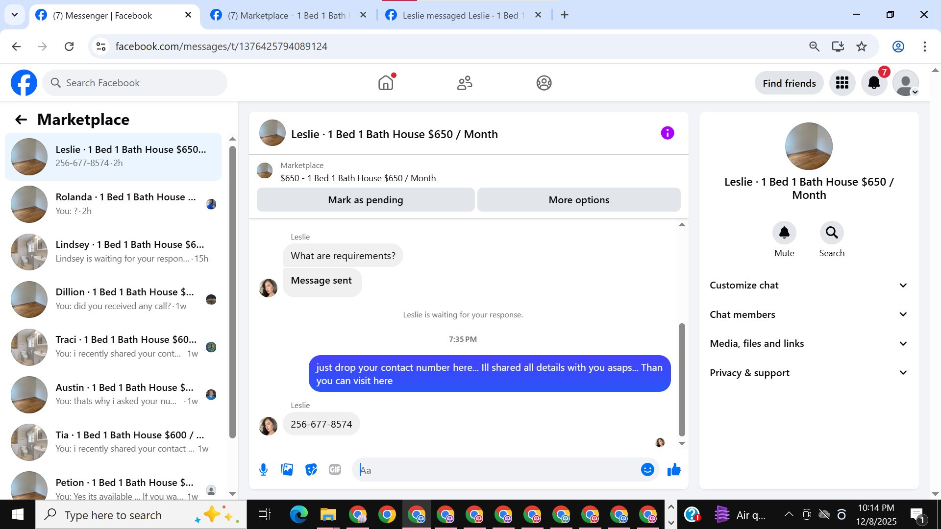Screen dimensions: 941x529
Task: Send a voice clip with microphone icon
Action: click(x=263, y=470)
